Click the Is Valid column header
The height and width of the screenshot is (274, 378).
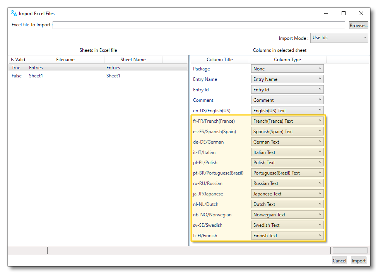click(17, 60)
